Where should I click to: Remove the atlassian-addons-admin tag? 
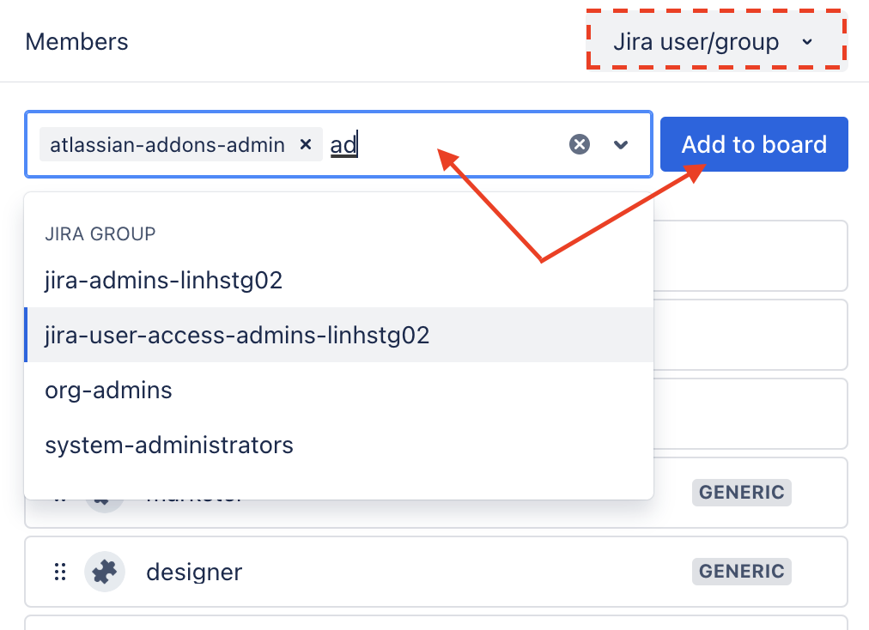tap(306, 144)
